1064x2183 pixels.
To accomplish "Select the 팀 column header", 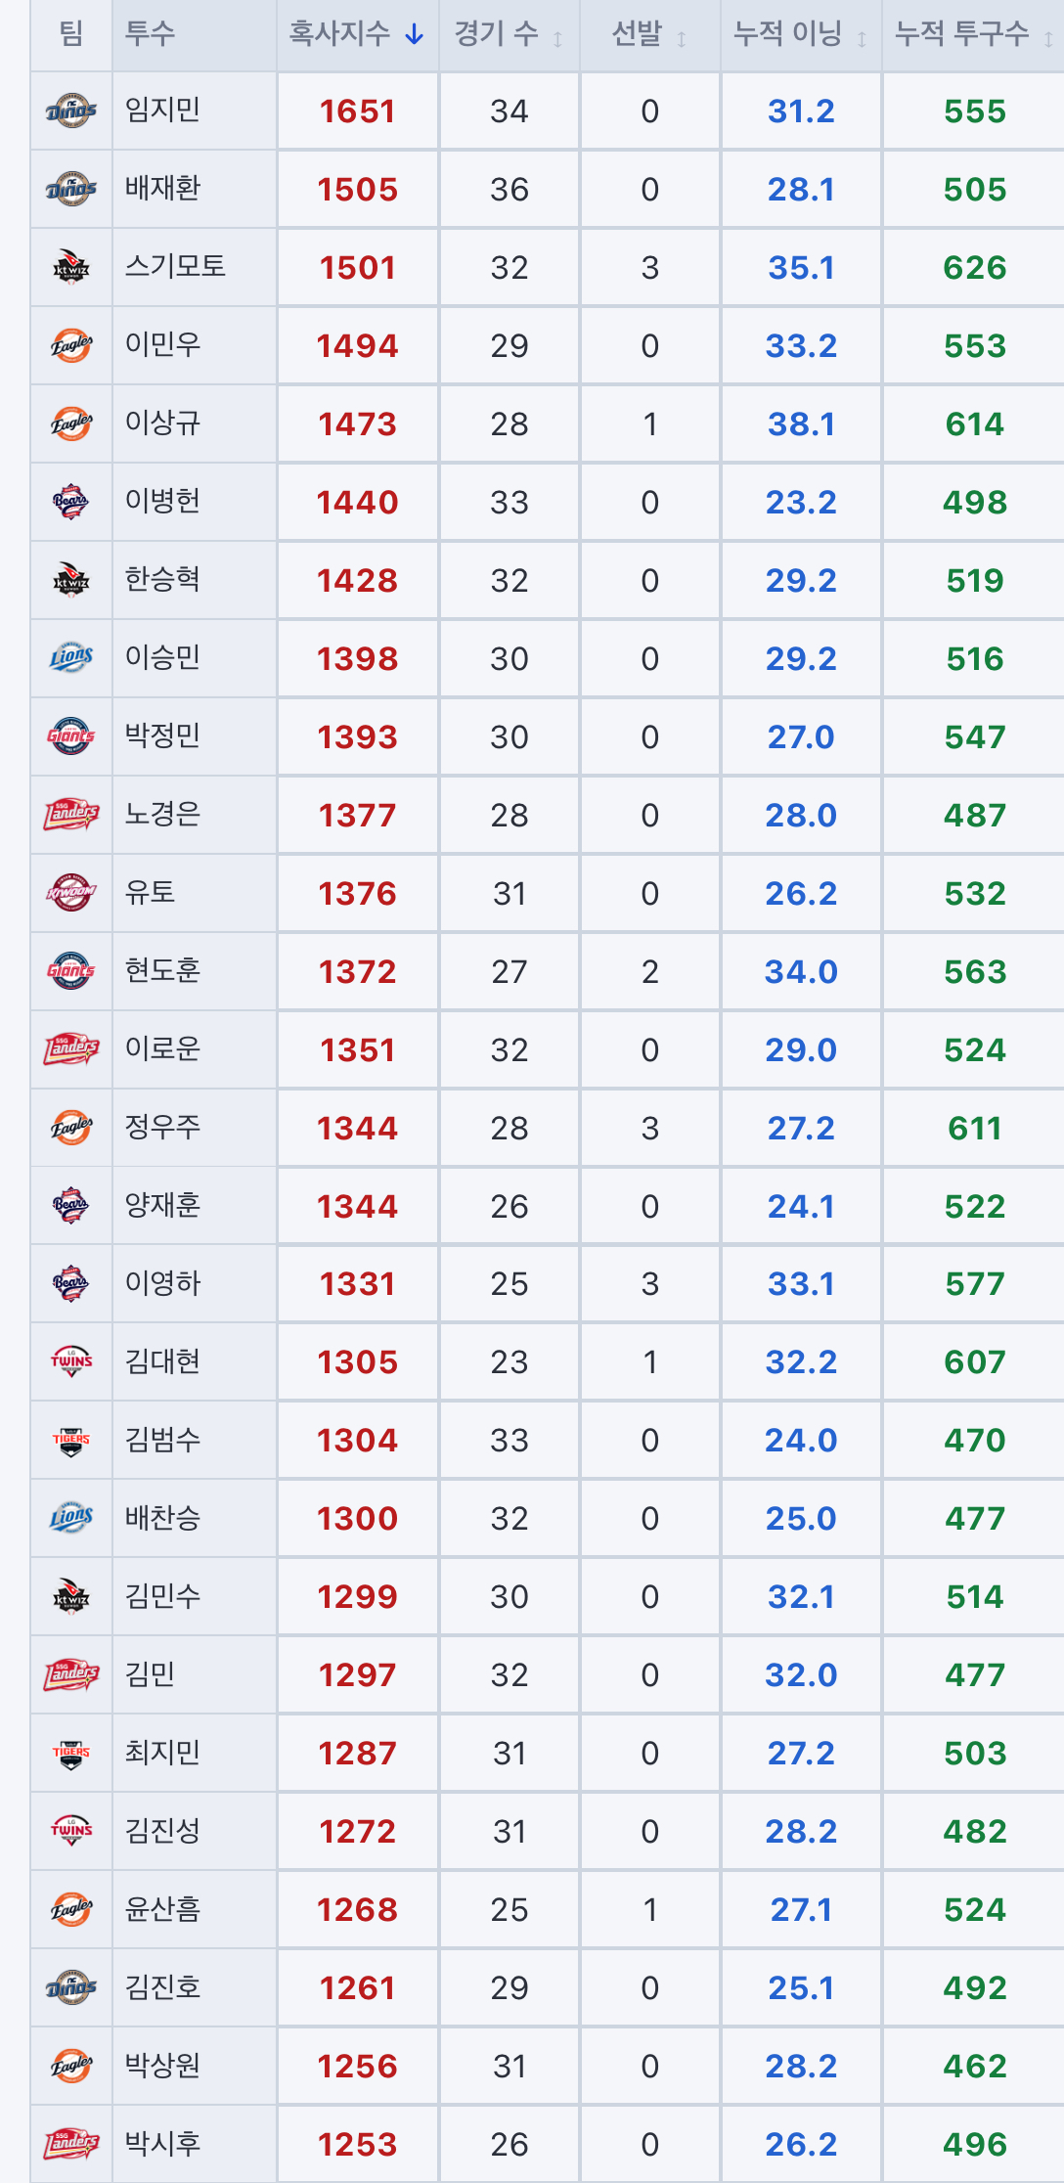I will [71, 34].
